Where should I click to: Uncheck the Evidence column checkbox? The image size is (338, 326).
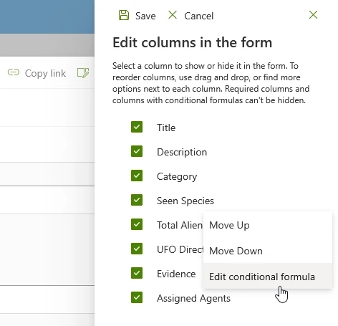137,273
